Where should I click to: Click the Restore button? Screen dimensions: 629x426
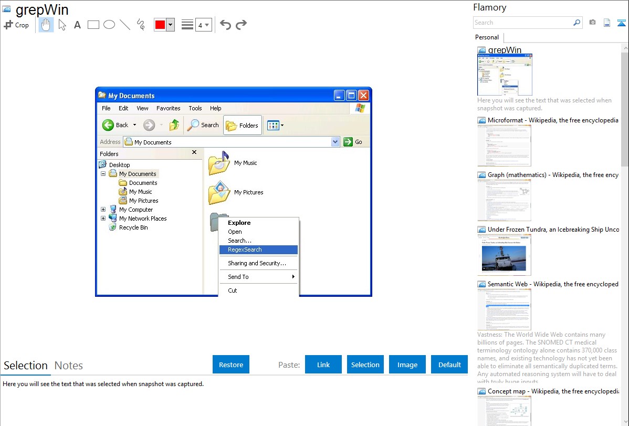coord(231,365)
